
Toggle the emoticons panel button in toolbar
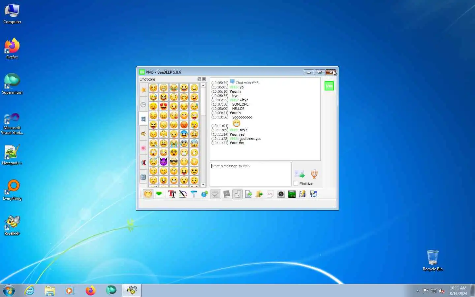pyautogui.click(x=148, y=194)
